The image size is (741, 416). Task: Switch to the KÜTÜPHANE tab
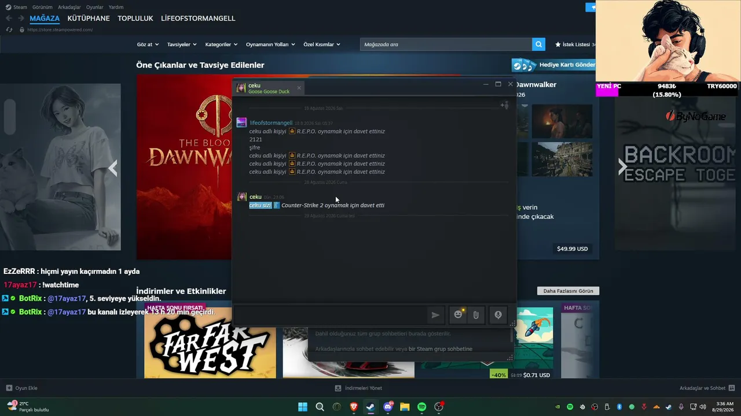[89, 18]
